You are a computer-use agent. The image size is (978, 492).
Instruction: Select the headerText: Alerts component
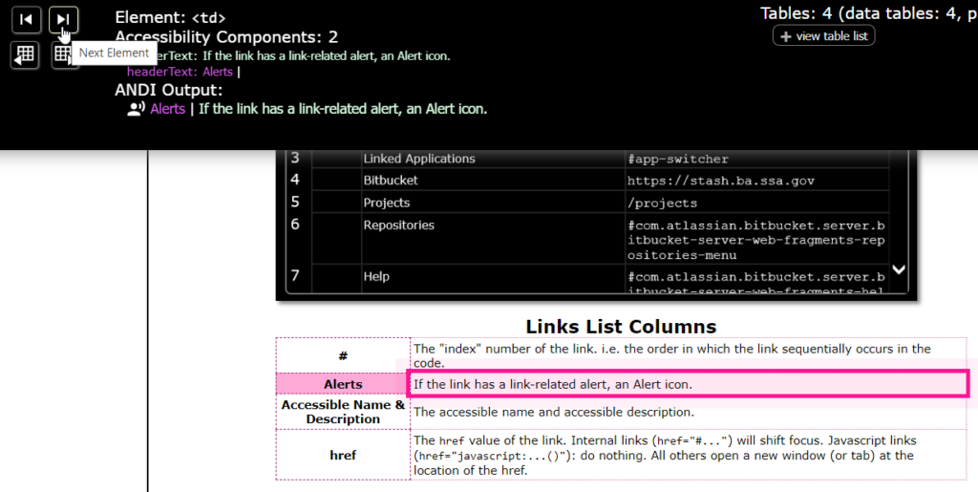pyautogui.click(x=180, y=72)
